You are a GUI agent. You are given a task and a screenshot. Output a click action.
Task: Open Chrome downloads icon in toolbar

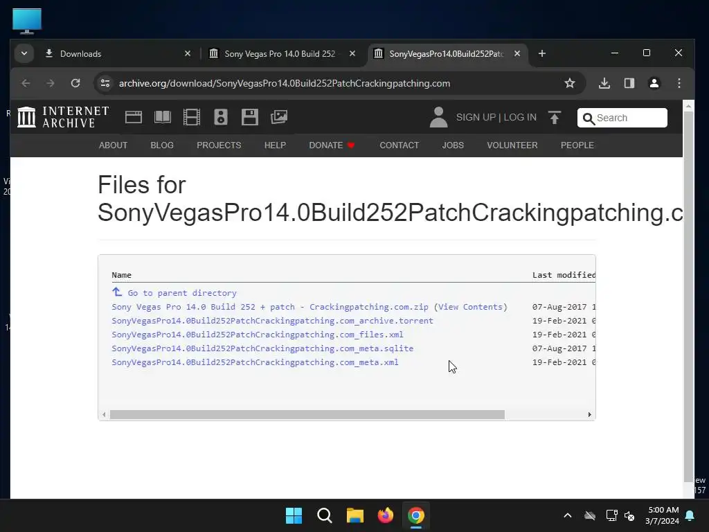click(x=604, y=83)
